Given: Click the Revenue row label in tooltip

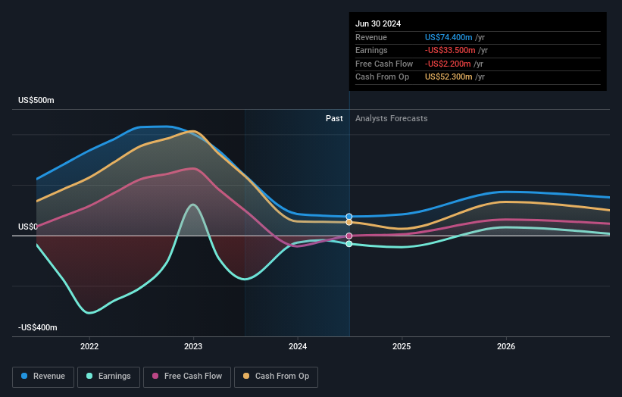Looking at the screenshot, I should pyautogui.click(x=371, y=37).
